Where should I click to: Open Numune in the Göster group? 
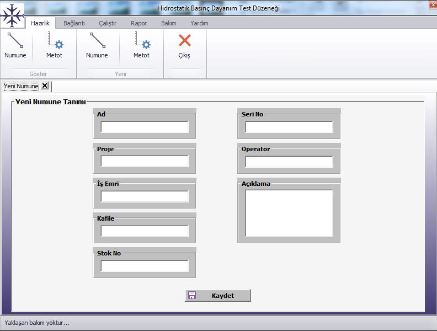(15, 45)
